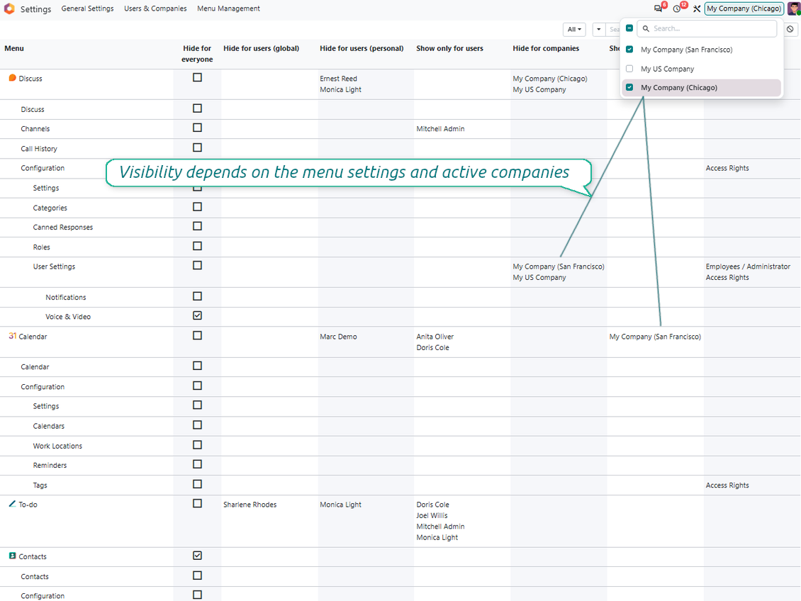The height and width of the screenshot is (601, 801).
Task: Open the Menu Management menu
Action: point(228,9)
